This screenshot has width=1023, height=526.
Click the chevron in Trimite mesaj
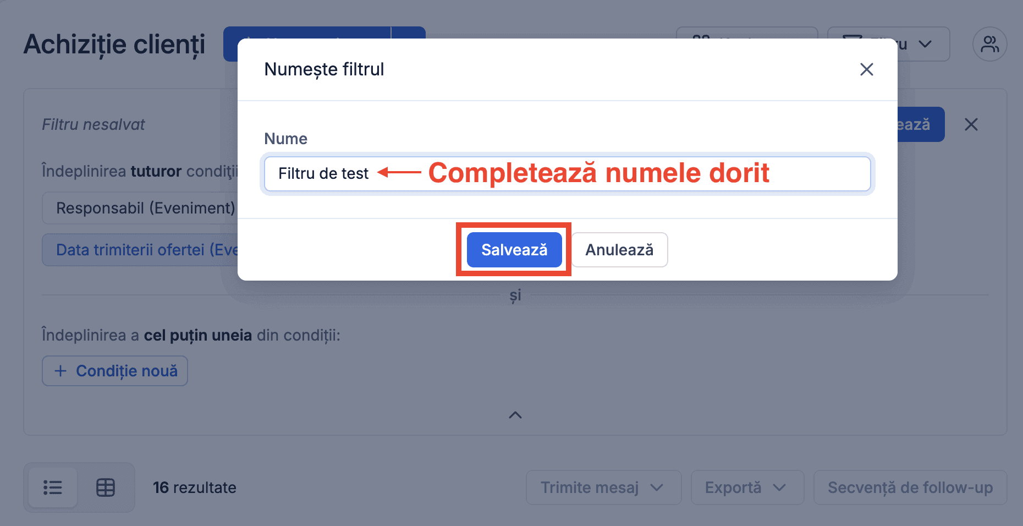(x=657, y=487)
